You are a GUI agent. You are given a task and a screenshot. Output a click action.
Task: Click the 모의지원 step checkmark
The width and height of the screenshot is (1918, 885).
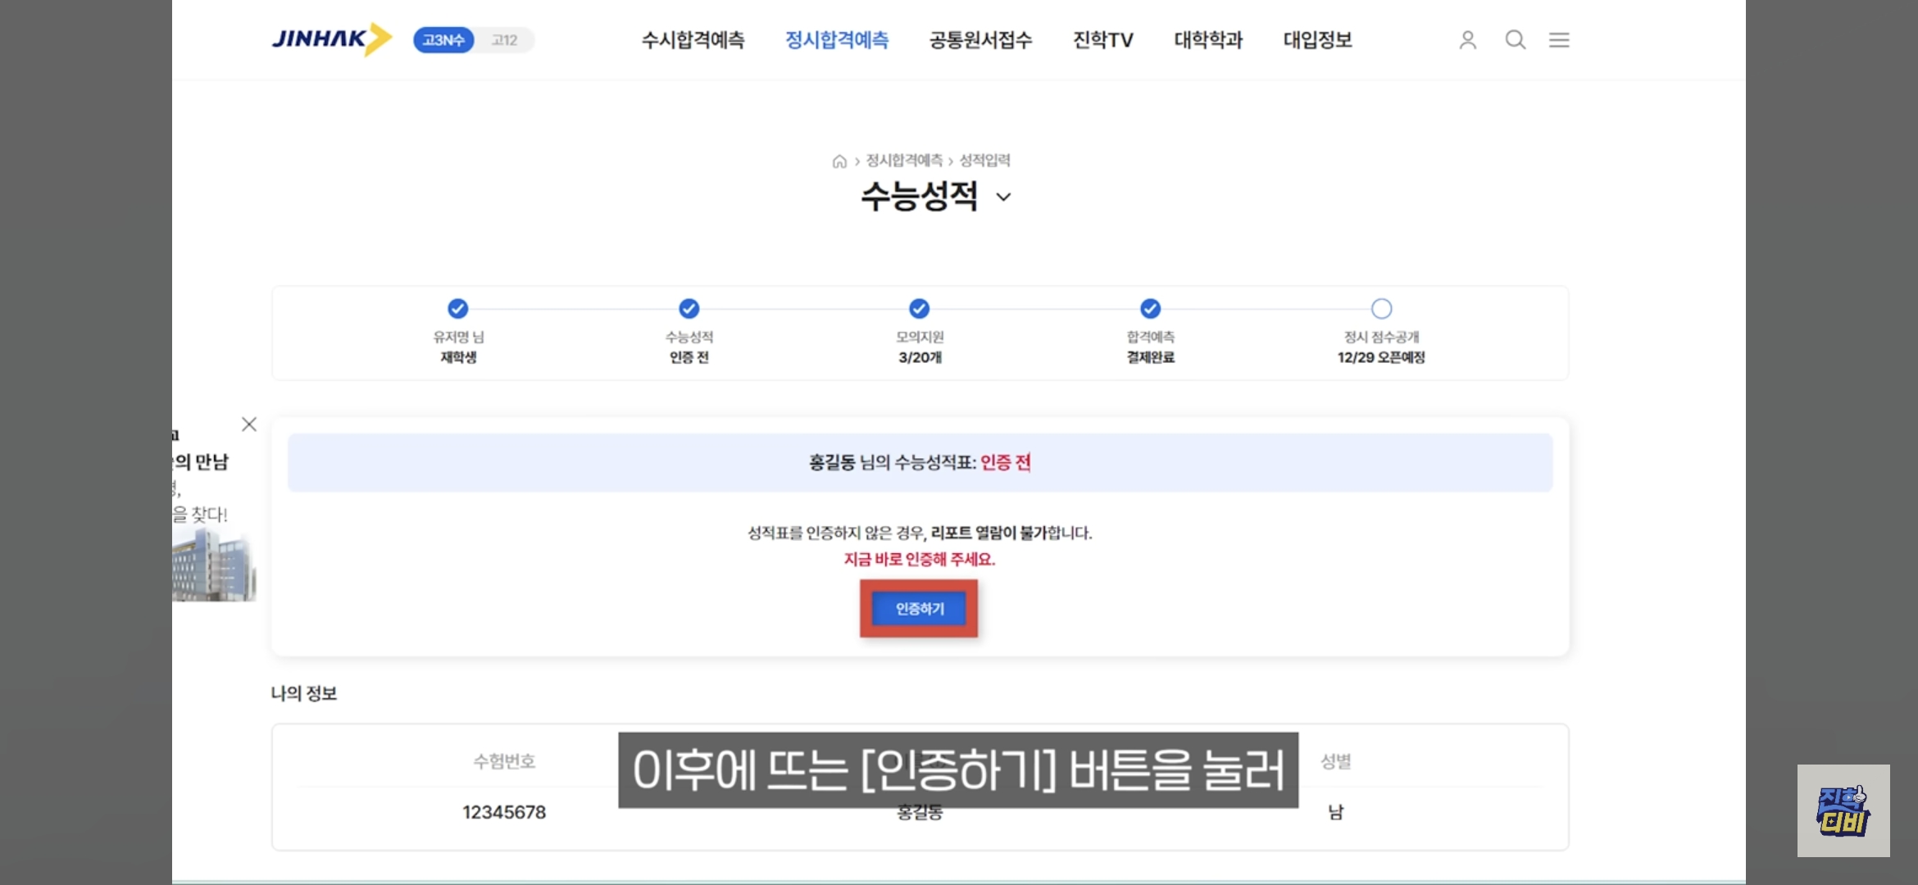click(x=920, y=309)
